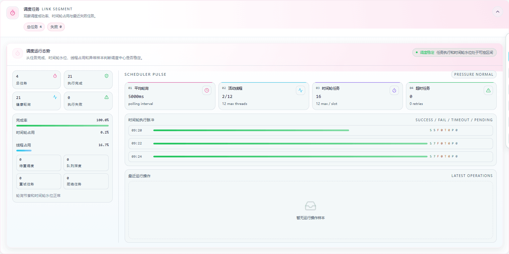Click the 待重调度 counter card

(39, 163)
